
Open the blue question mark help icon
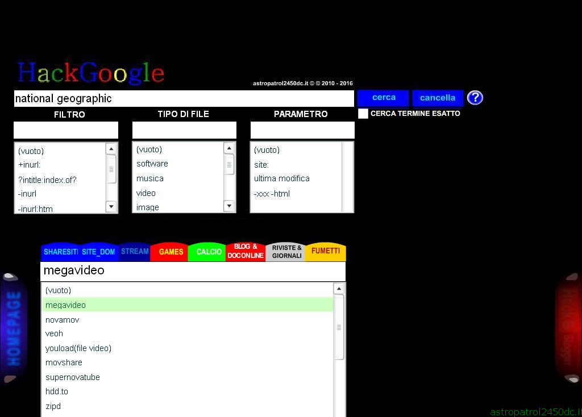tap(475, 98)
